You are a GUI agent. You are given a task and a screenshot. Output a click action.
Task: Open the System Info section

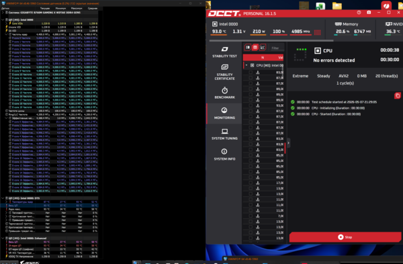pos(224,155)
